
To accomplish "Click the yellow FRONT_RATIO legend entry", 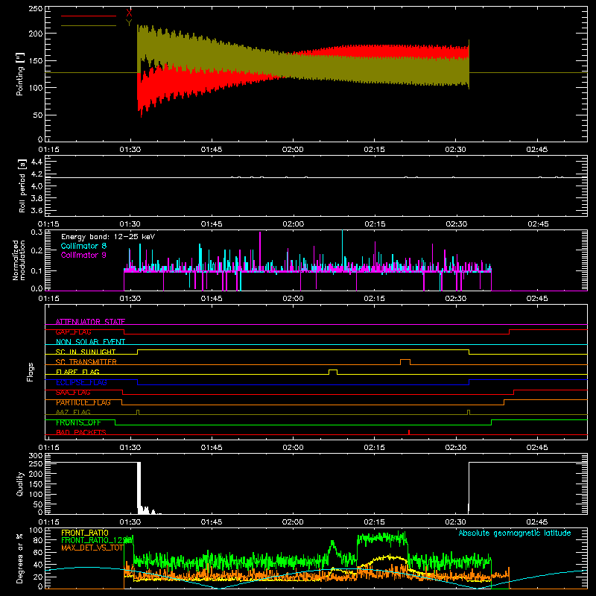I will [85, 533].
